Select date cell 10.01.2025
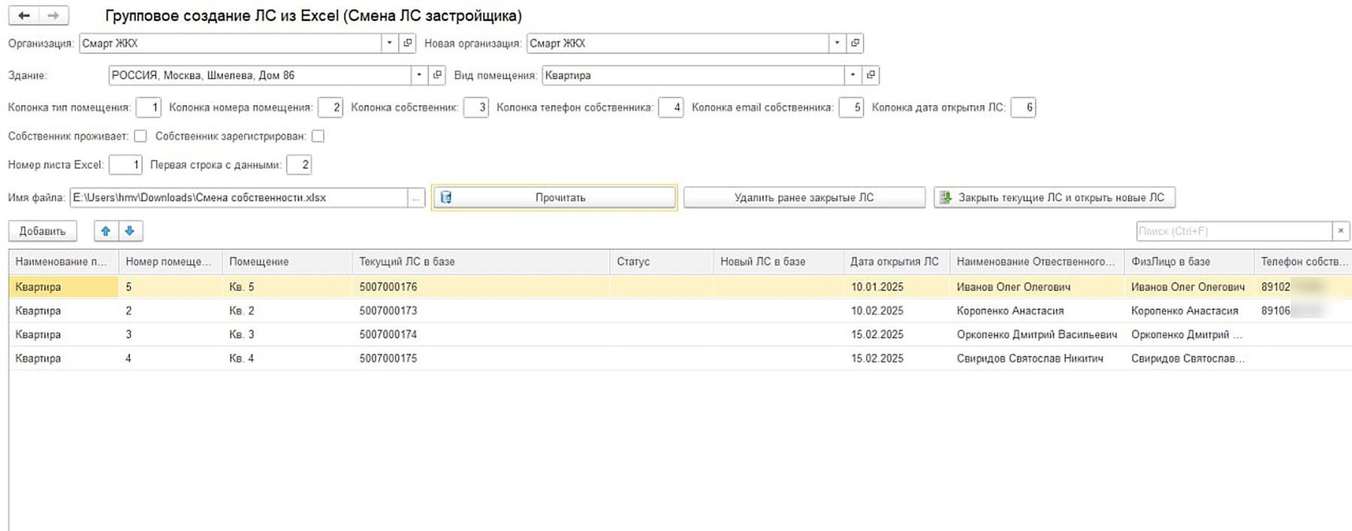The width and height of the screenshot is (1352, 531). 896,287
